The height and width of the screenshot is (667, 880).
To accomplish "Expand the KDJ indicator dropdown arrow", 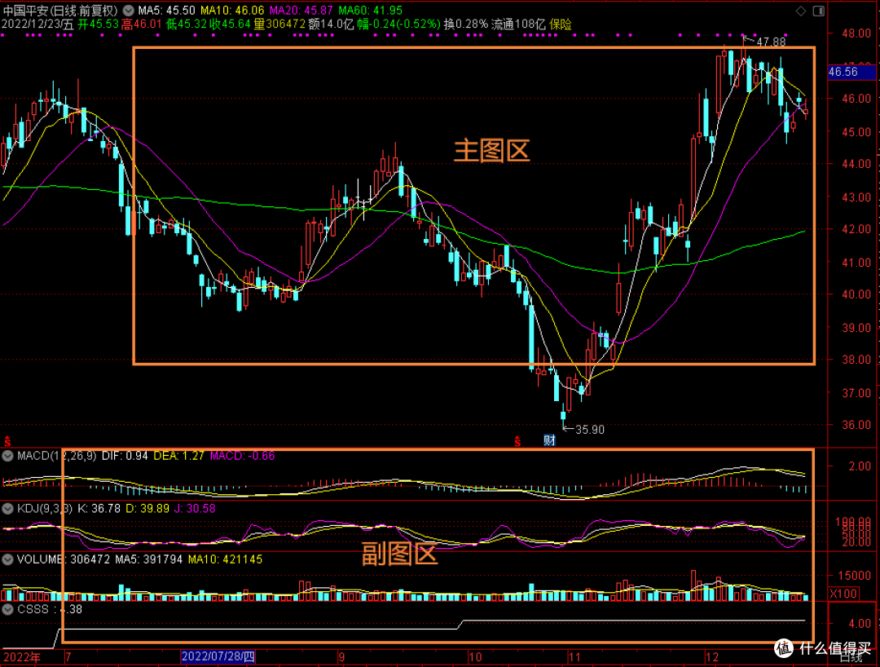I will pos(7,509).
